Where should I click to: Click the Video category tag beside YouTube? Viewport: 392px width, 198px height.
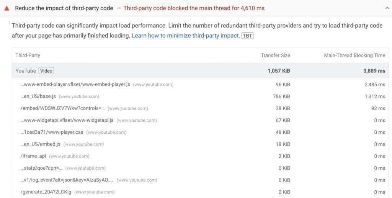pyautogui.click(x=46, y=71)
